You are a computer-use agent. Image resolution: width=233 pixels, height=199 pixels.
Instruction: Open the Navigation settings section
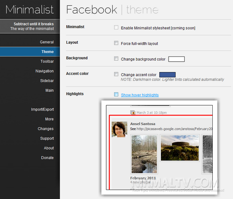tap(45, 71)
